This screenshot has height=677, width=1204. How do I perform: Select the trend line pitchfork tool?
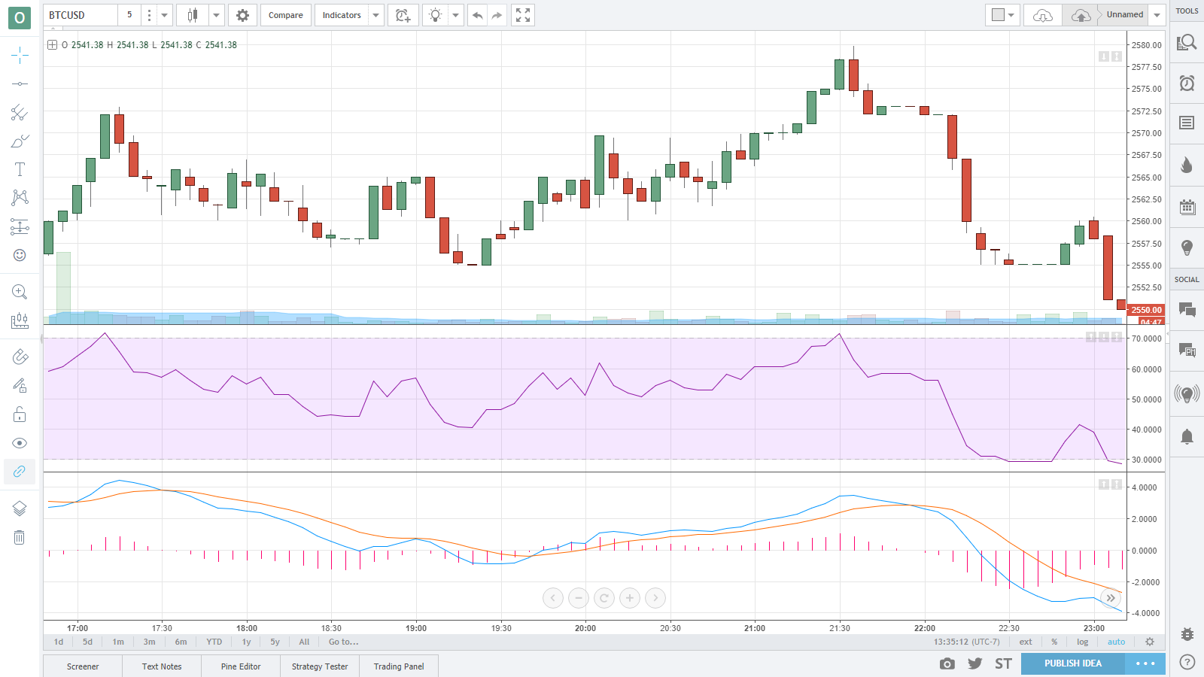(x=20, y=112)
